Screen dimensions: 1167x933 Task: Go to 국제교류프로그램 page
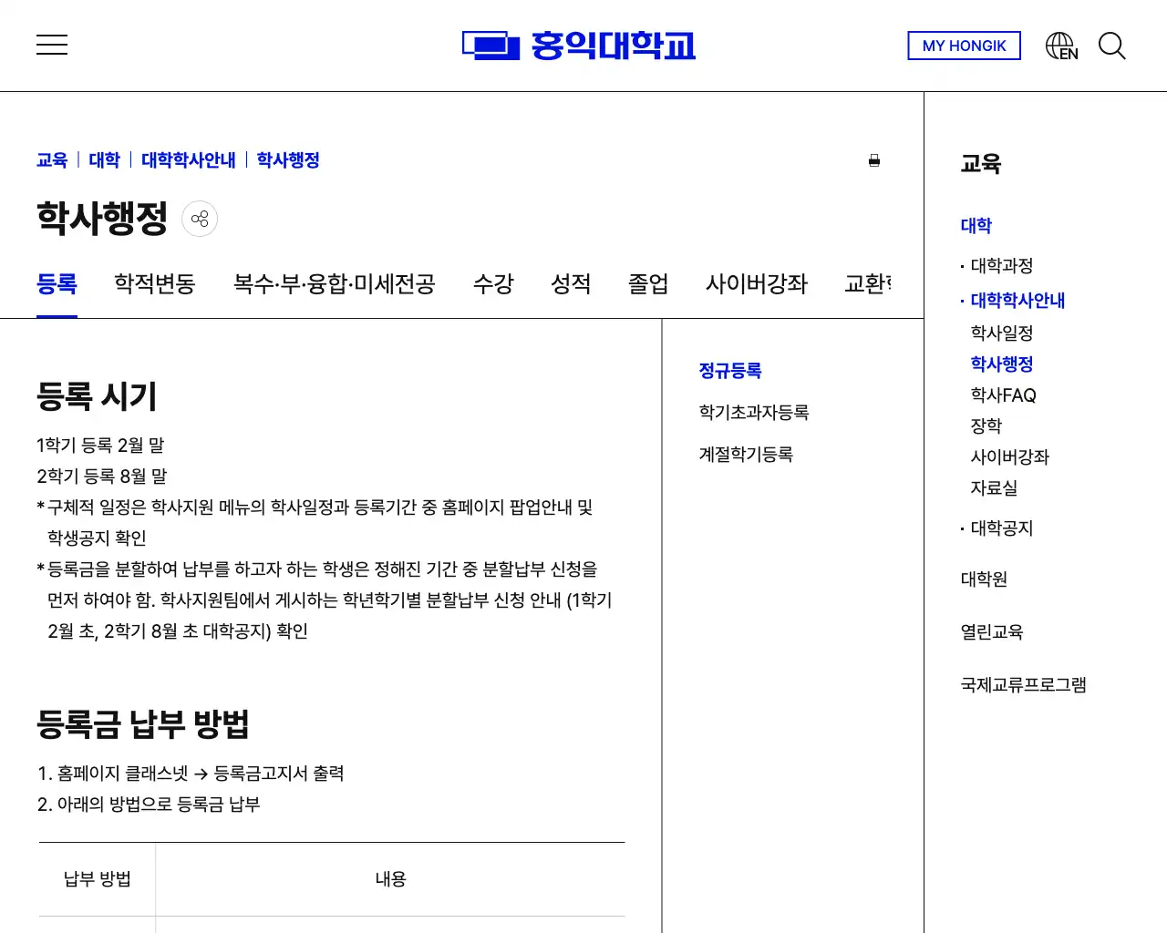click(1023, 684)
